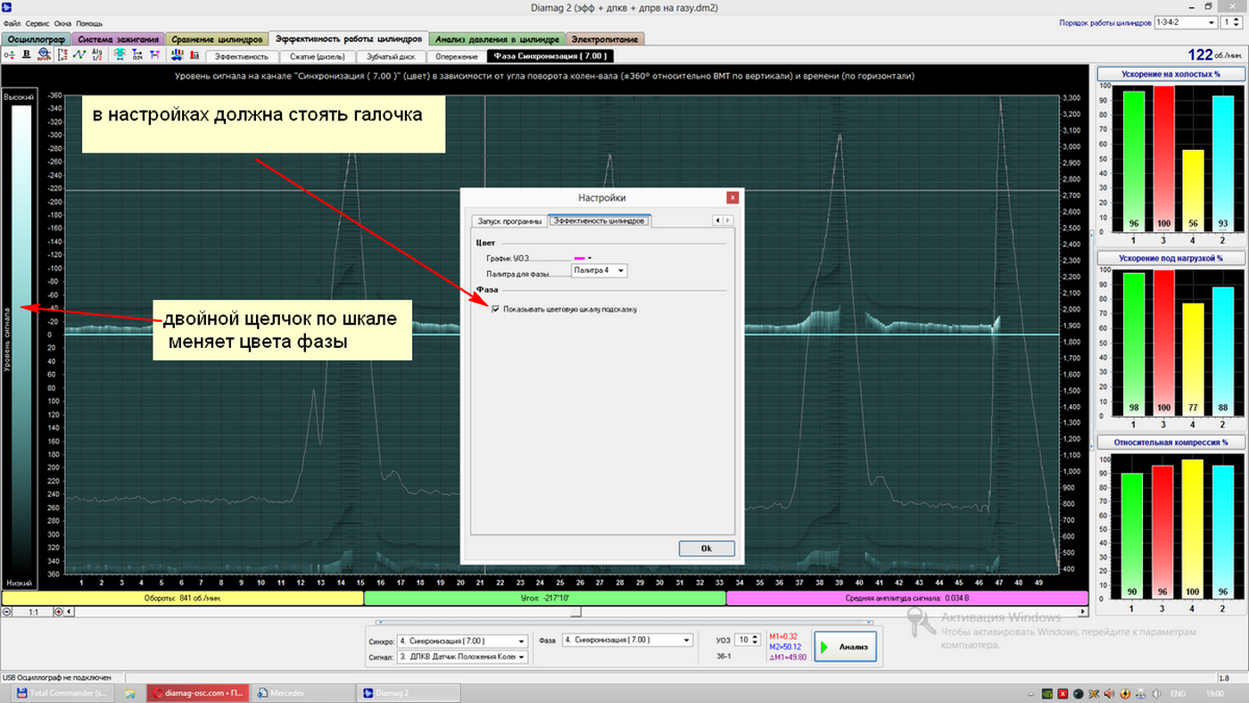Select the Сжатие (дизель) sub-tab
This screenshot has width=1249, height=703.
click(317, 56)
